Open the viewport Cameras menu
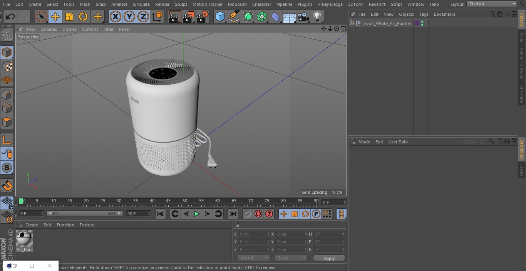 pyautogui.click(x=49, y=29)
